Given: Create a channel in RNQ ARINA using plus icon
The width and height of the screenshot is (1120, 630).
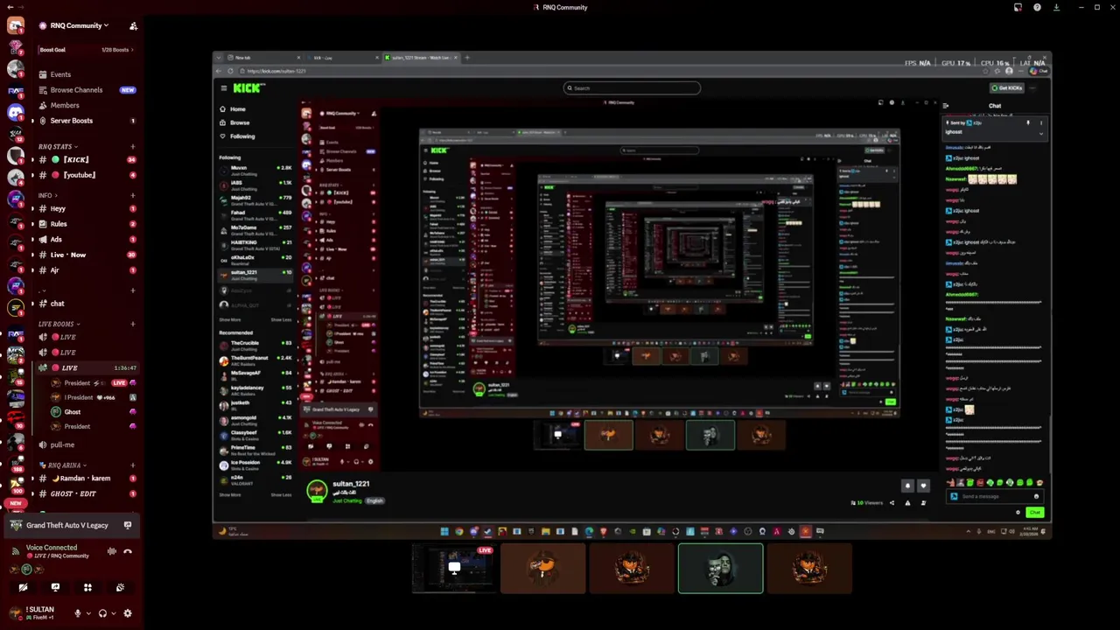Looking at the screenshot, I should click(x=133, y=465).
